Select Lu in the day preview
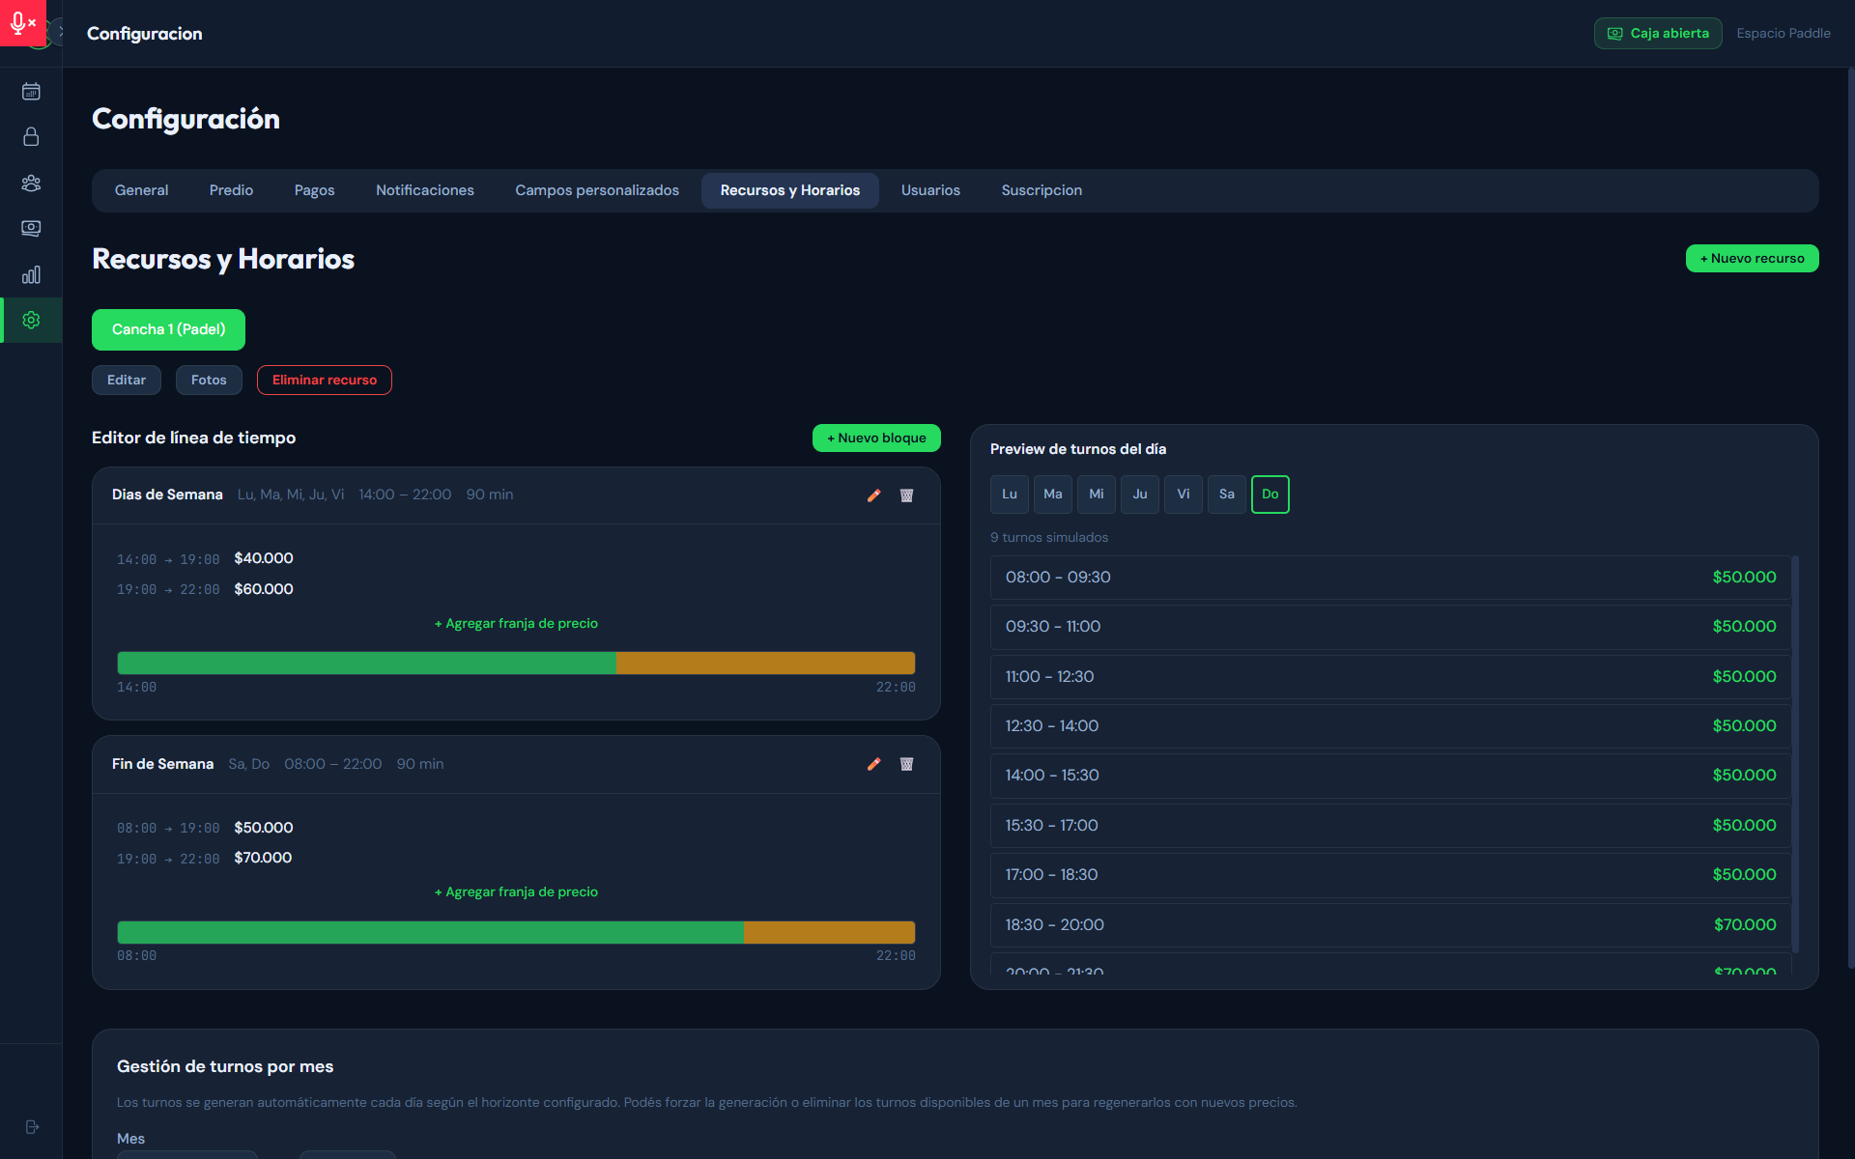This screenshot has width=1855, height=1159. pyautogui.click(x=1010, y=495)
